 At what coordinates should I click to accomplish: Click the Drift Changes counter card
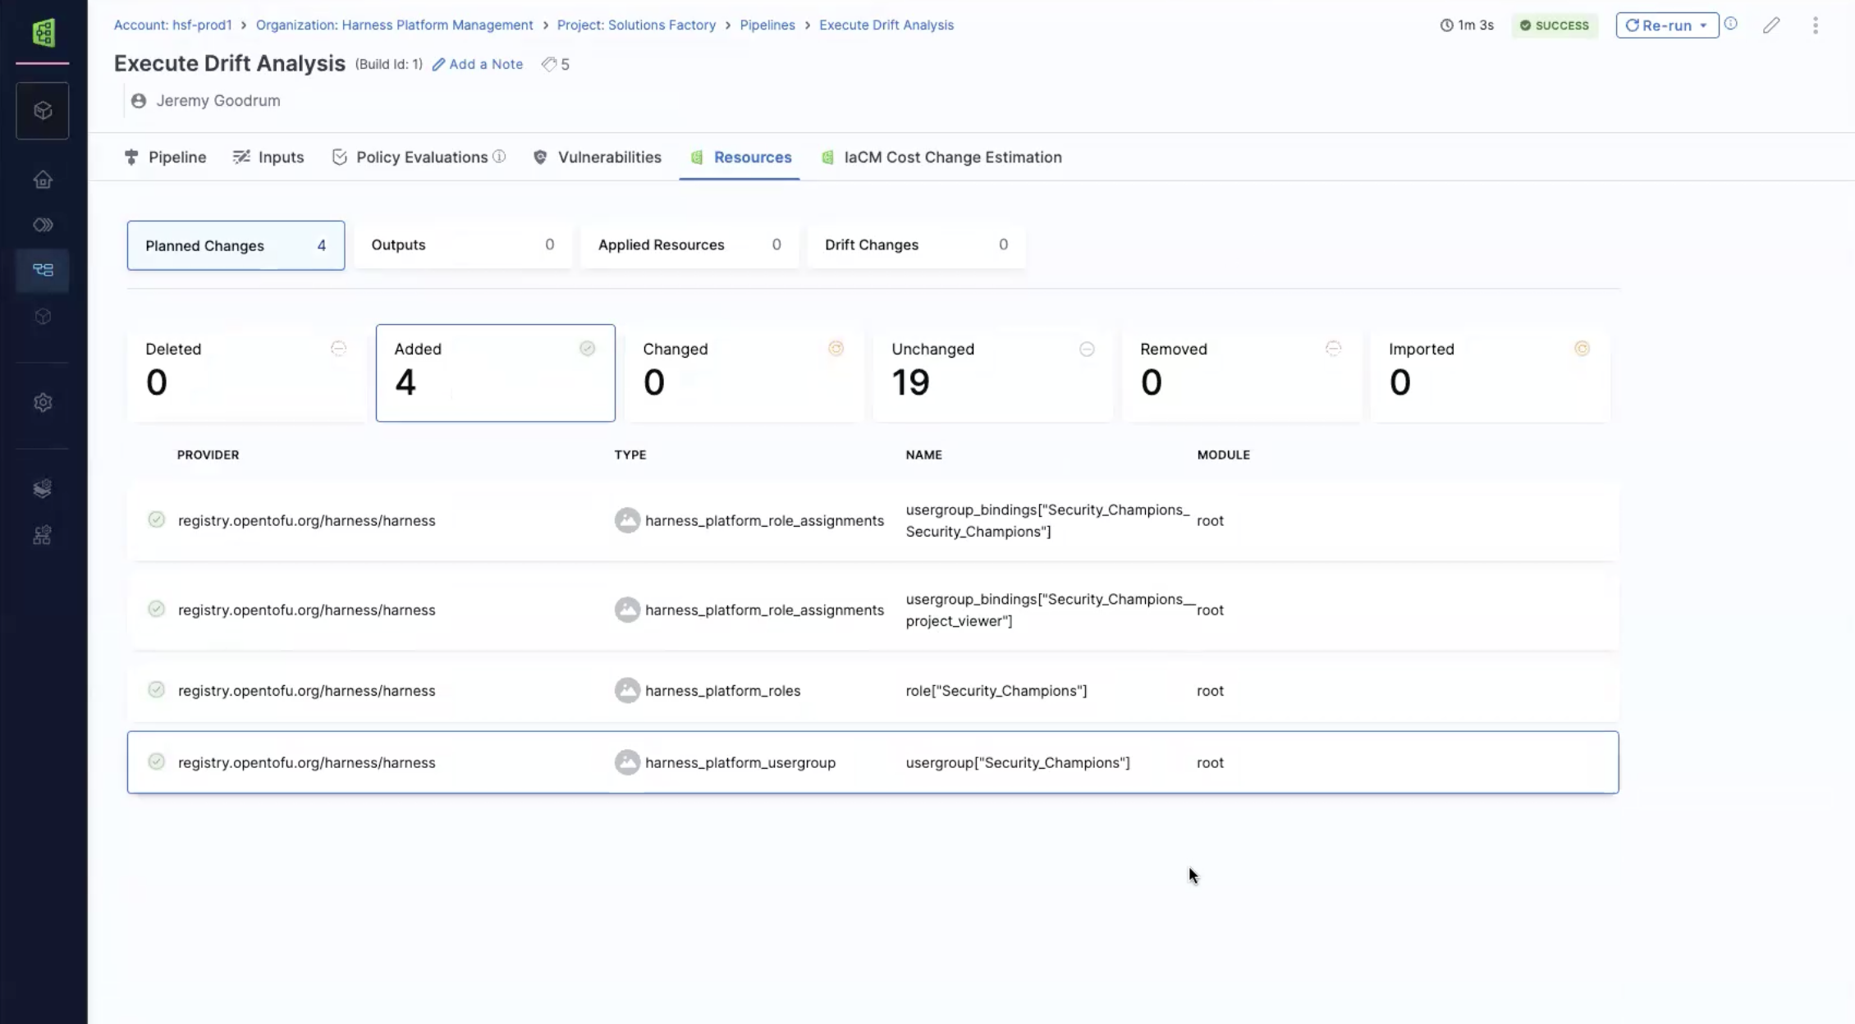915,245
